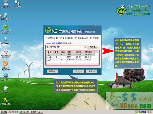The height and width of the screenshot is (114, 153).
Task: Select the 软件 volume label cell
Action: (69, 57)
